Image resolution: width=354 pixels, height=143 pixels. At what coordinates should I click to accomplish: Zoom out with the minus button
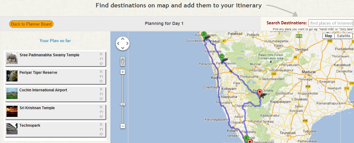(x=123, y=126)
